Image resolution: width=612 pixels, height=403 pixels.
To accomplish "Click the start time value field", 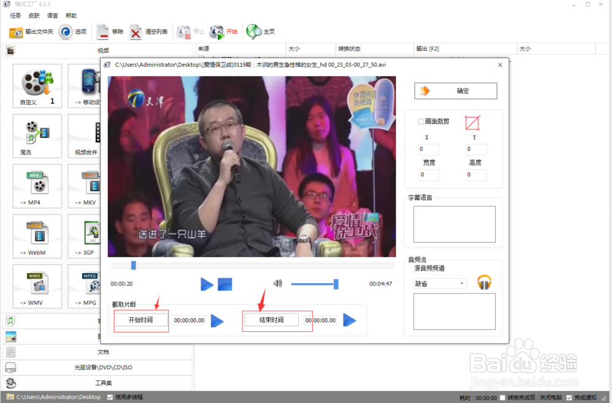I will [189, 320].
